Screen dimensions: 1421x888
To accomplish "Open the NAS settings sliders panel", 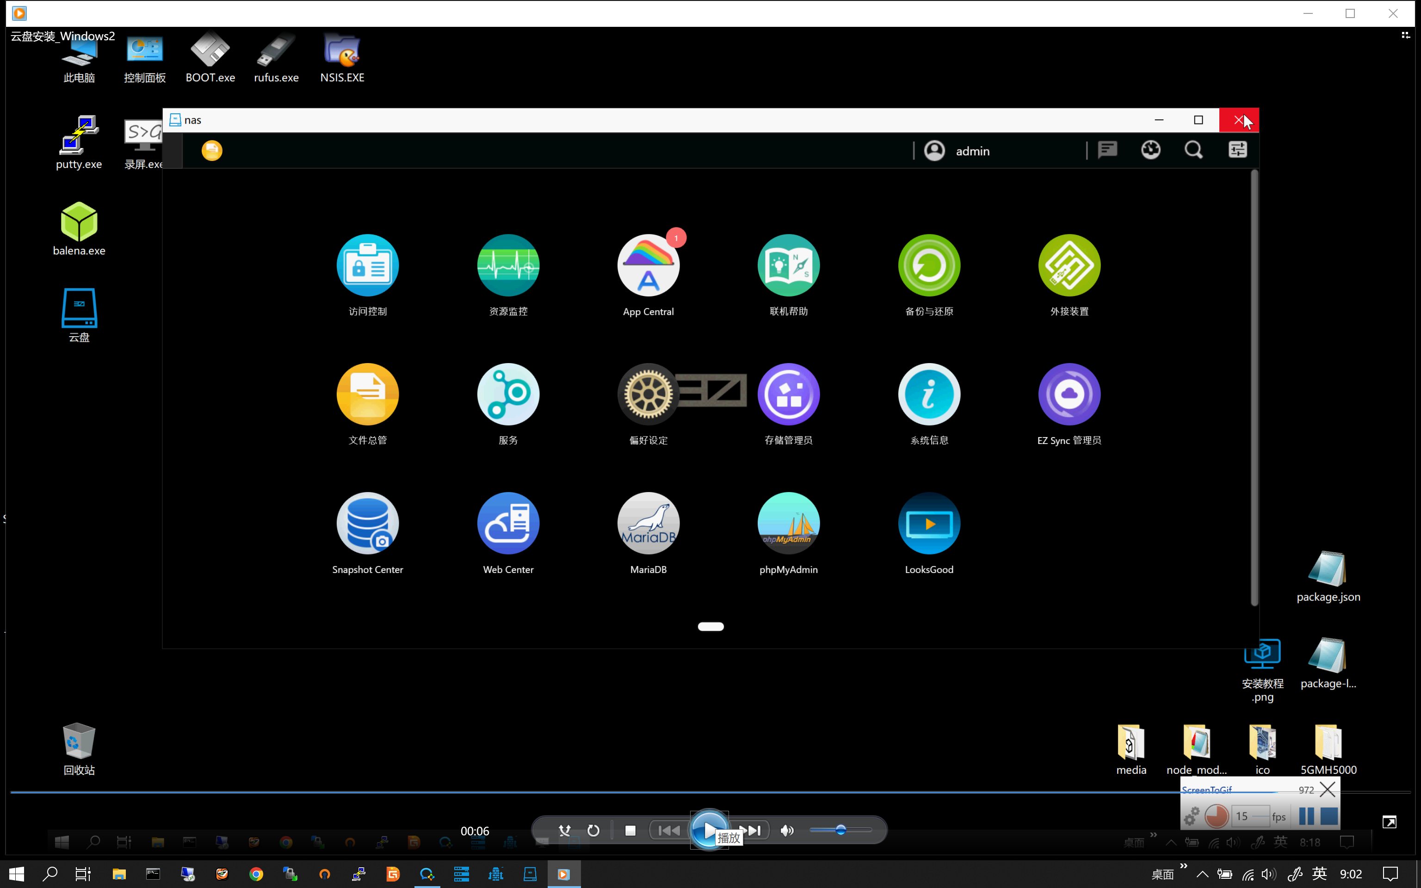I will [1238, 150].
